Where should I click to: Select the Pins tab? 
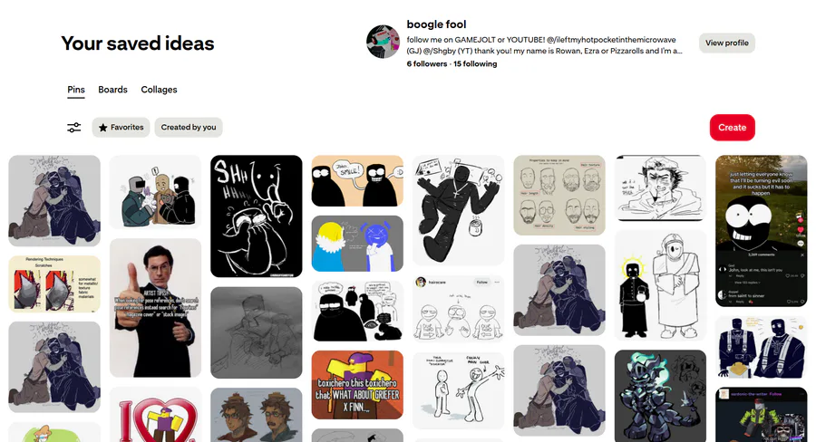coord(76,90)
